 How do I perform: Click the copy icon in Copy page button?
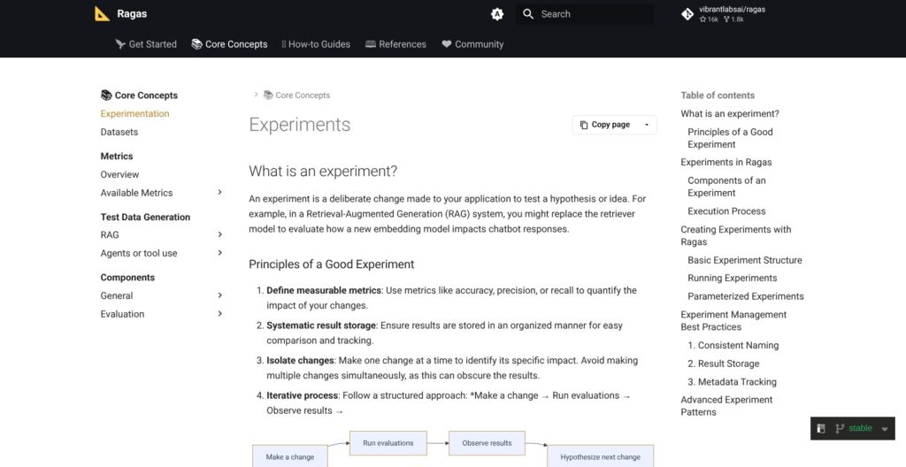click(584, 125)
